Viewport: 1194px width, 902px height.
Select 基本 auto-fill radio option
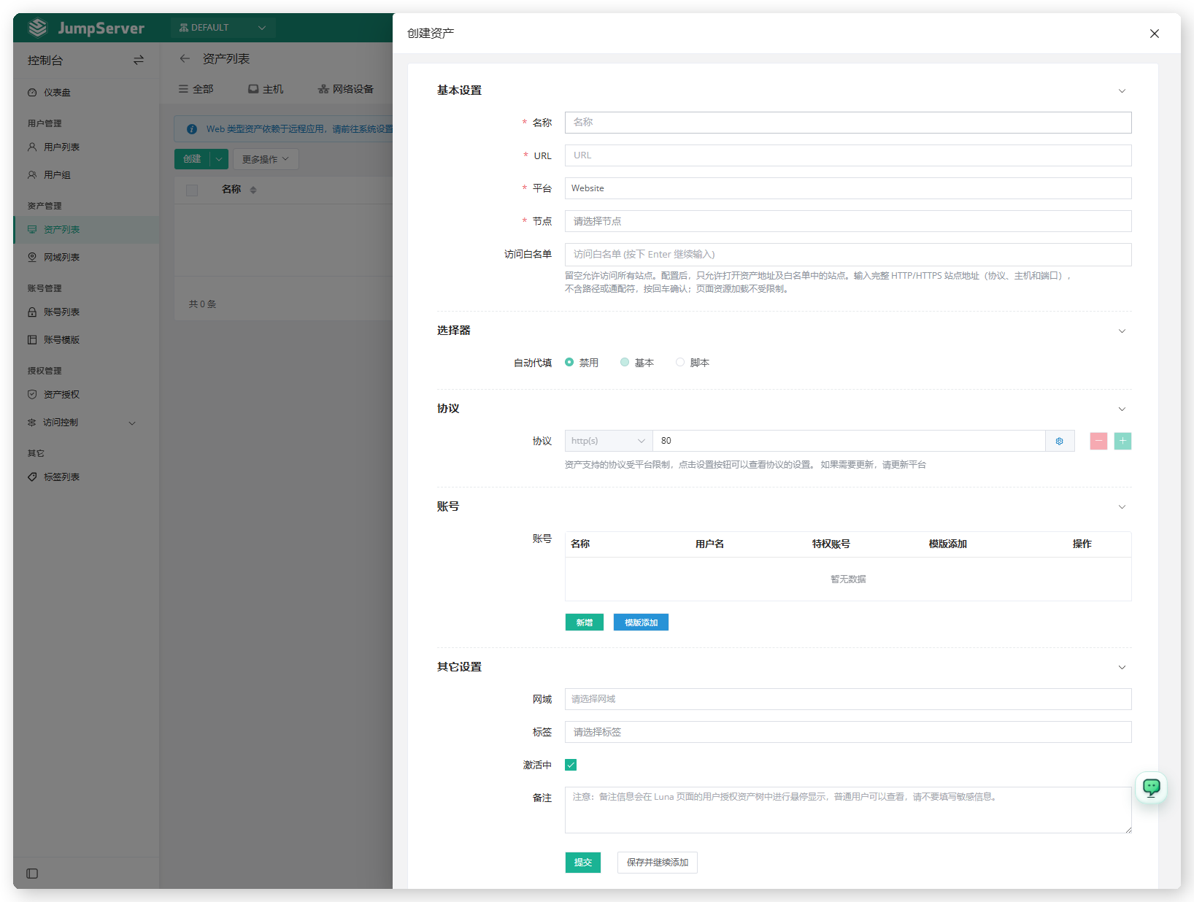coord(625,362)
